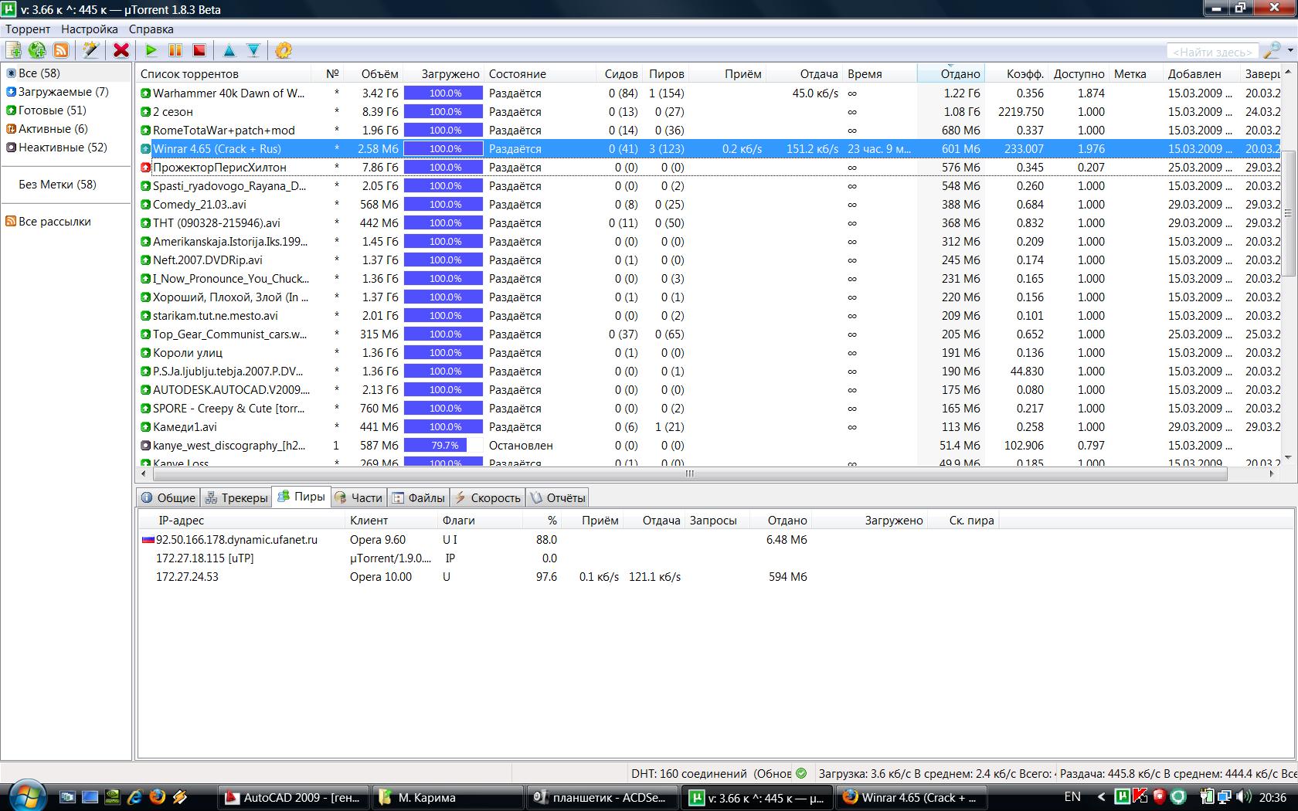Click the magnifying glass search icon
The width and height of the screenshot is (1298, 811).
(1271, 51)
